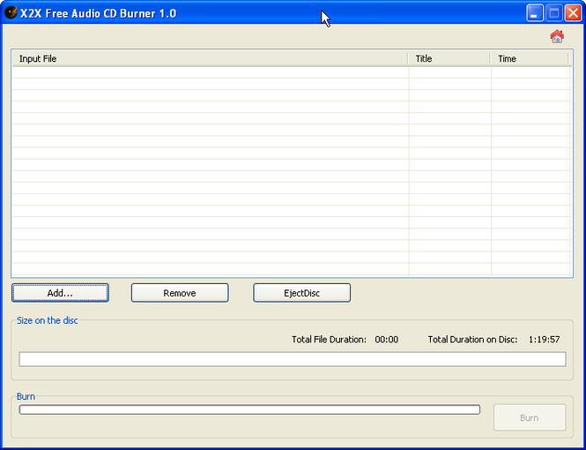This screenshot has width=586, height=450.
Task: Click the Total File Duration value 00:00
Action: coord(386,340)
